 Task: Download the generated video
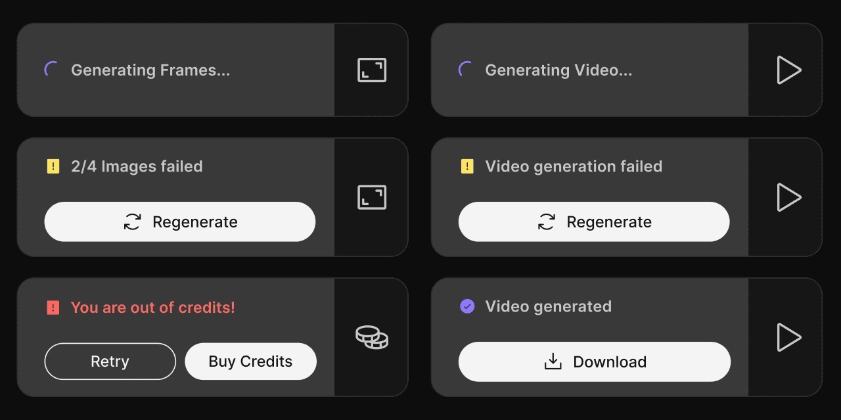pyautogui.click(x=595, y=362)
